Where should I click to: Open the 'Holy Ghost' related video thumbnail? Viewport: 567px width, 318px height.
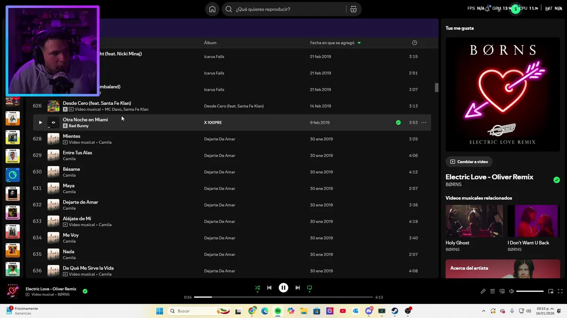click(x=474, y=221)
